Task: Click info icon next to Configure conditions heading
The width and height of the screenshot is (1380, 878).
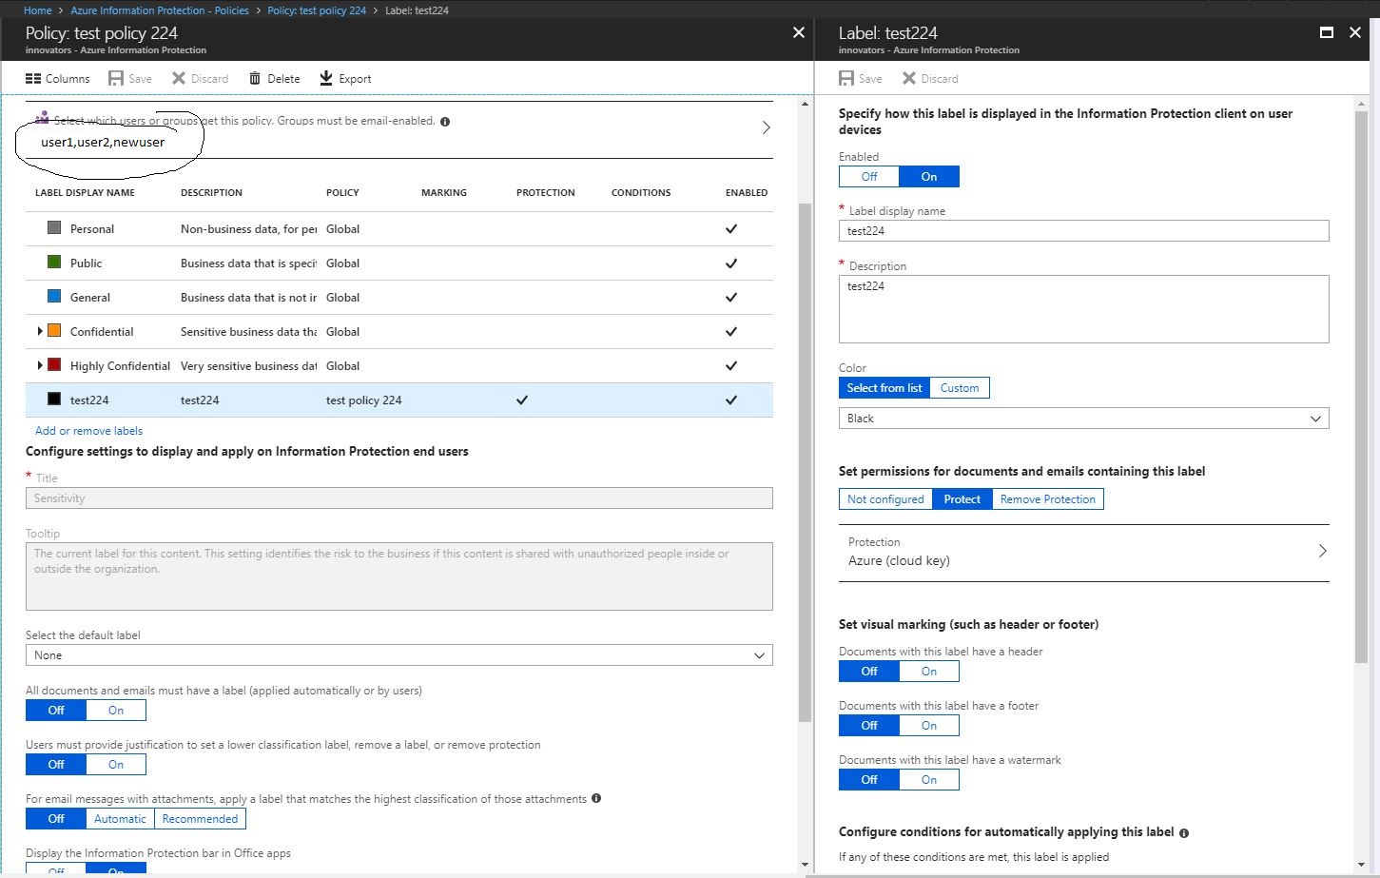Action: pos(1184,832)
